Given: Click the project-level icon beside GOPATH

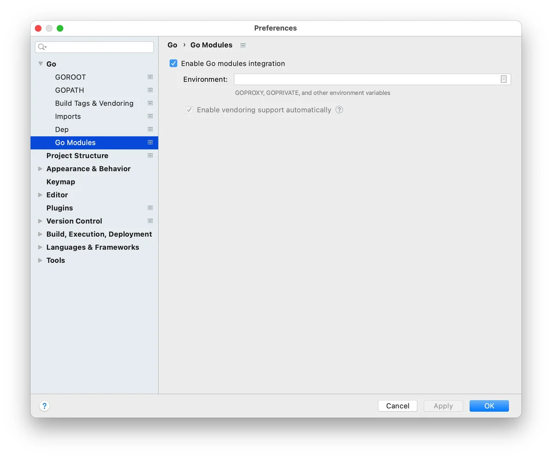Looking at the screenshot, I should 150,90.
